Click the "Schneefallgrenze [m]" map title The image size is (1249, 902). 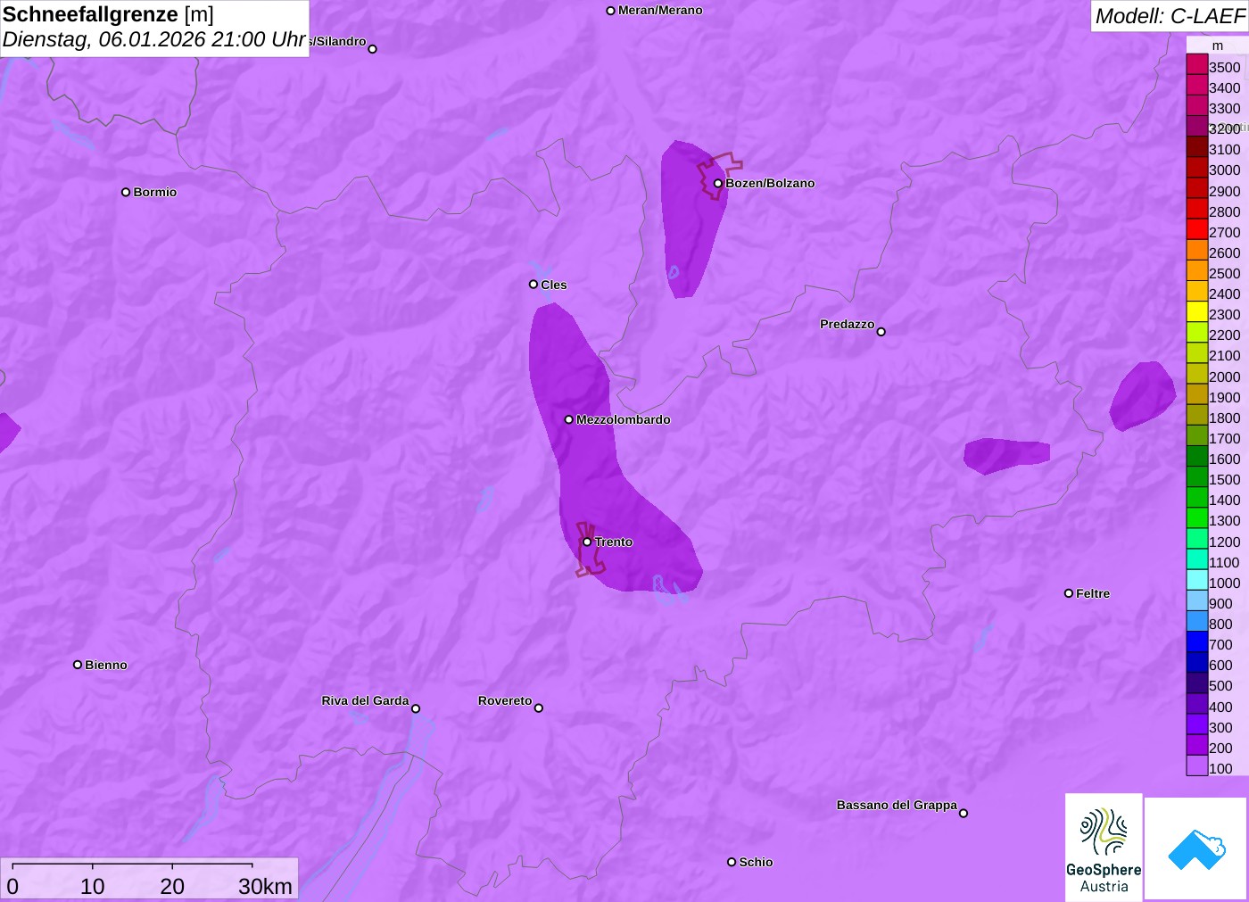pos(109,14)
